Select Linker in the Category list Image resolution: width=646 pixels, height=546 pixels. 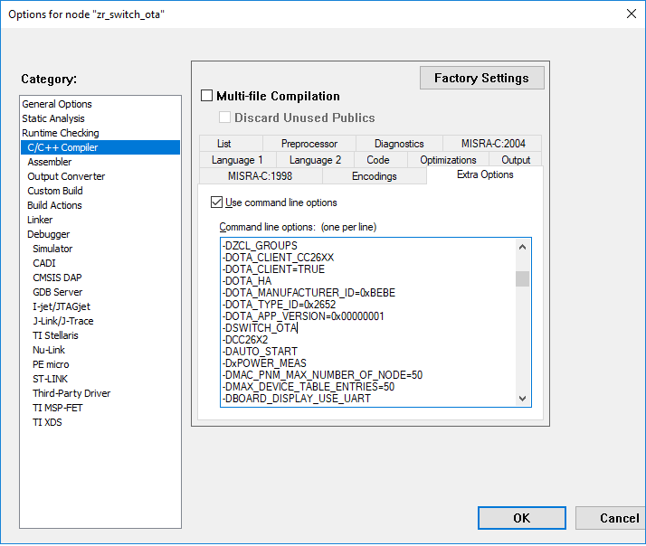pyautogui.click(x=40, y=220)
